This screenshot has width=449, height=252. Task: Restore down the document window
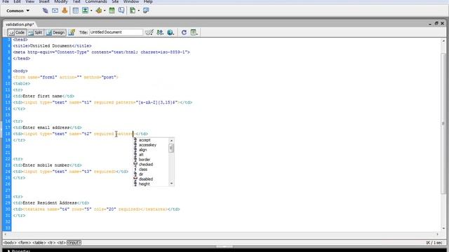click(x=436, y=23)
